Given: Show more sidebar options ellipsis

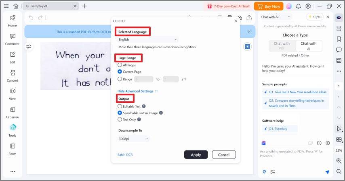Looking at the screenshot, I should (x=13, y=171).
